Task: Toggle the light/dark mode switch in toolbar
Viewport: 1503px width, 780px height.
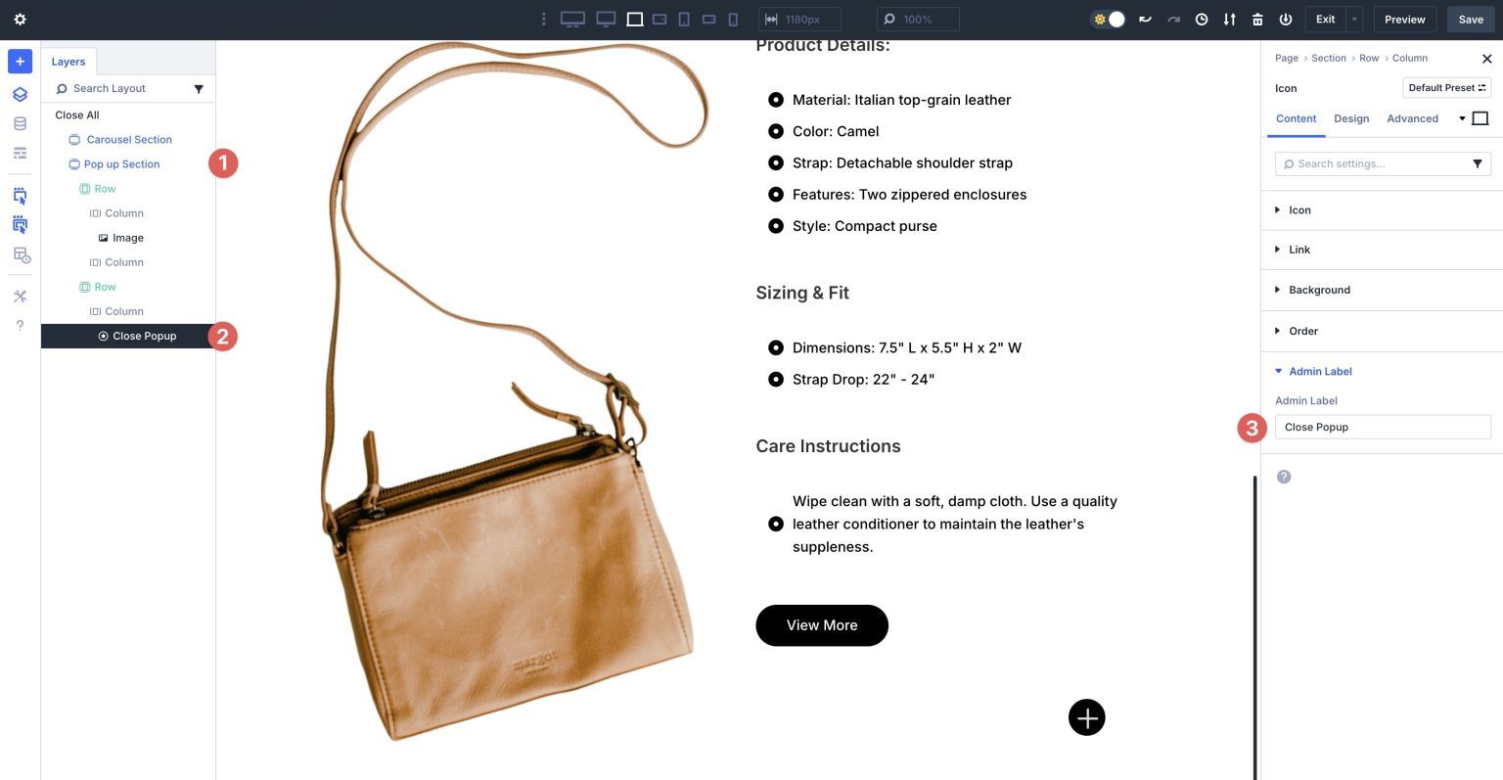Action: [1107, 19]
